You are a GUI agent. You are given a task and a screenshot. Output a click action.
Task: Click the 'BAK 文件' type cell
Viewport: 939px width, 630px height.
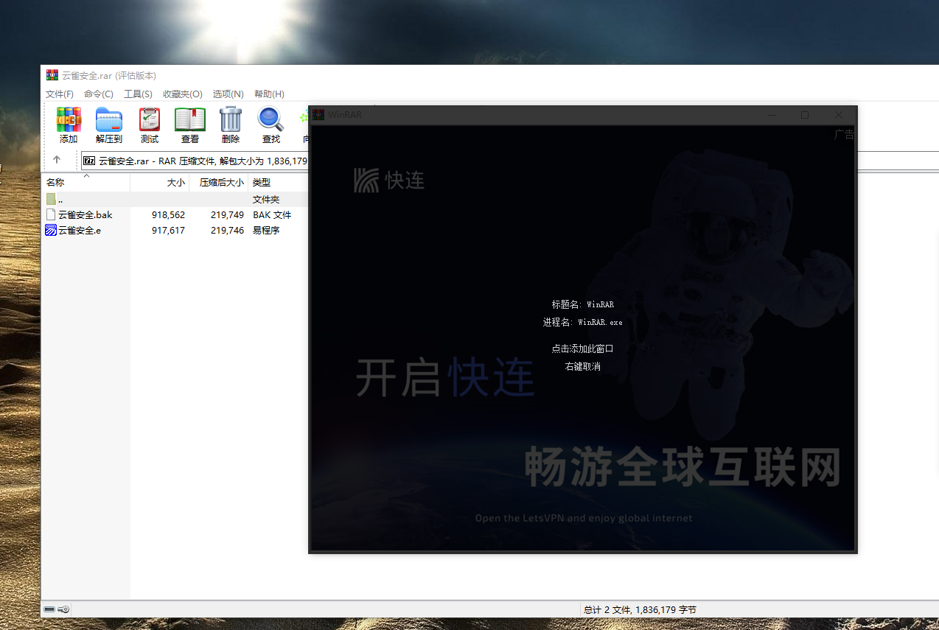[272, 214]
